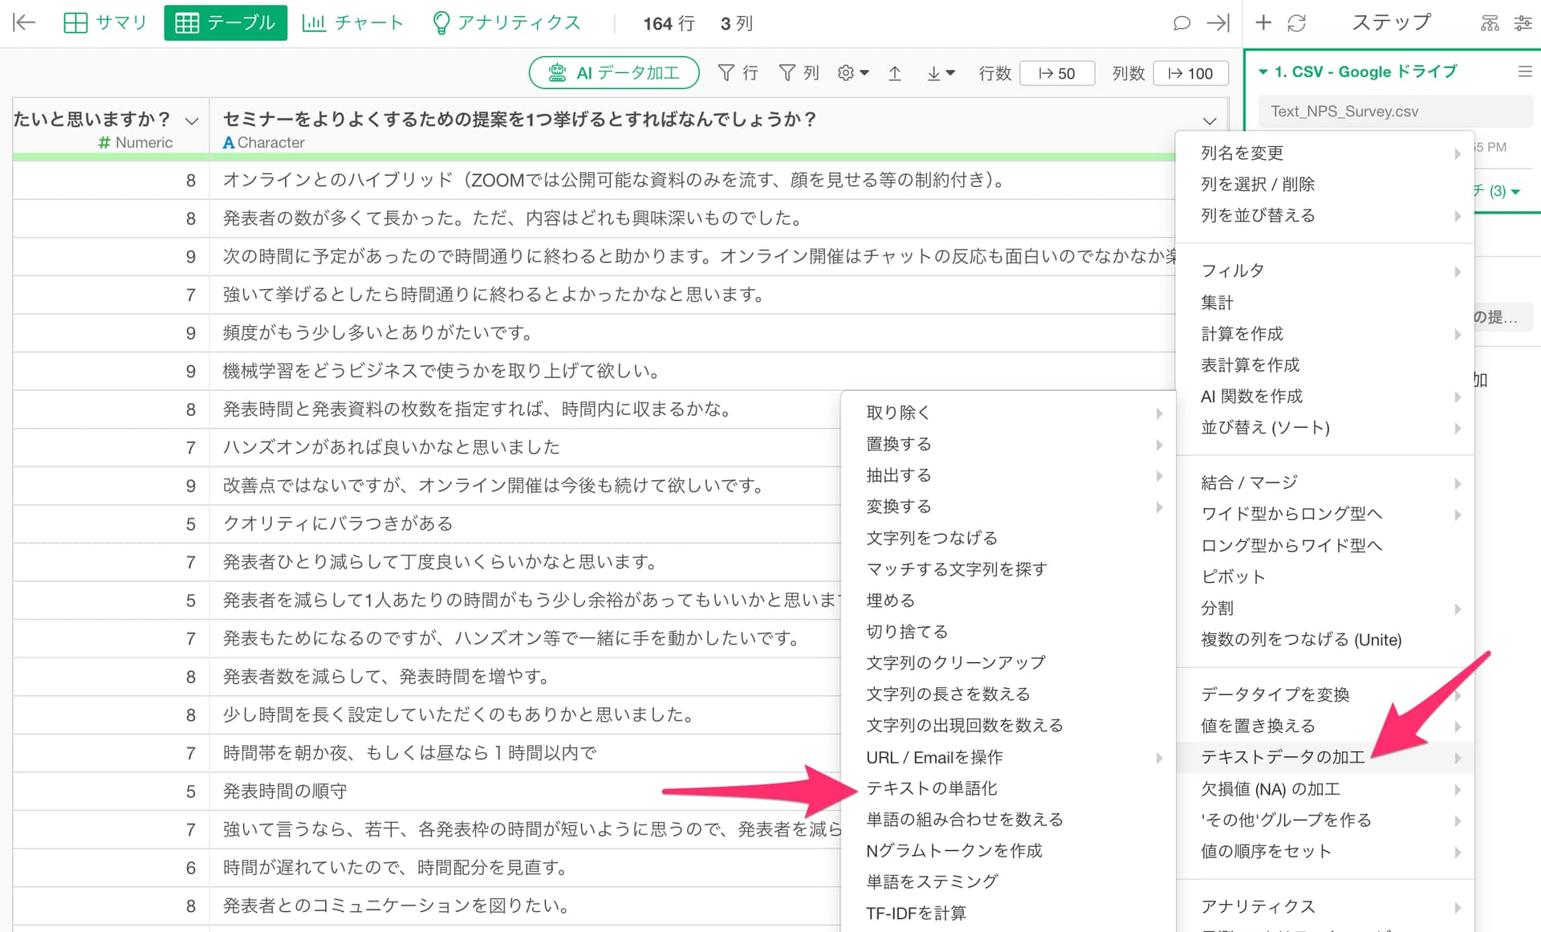Select 表計算を作成 menu item
The width and height of the screenshot is (1541, 932).
coord(1325,365)
